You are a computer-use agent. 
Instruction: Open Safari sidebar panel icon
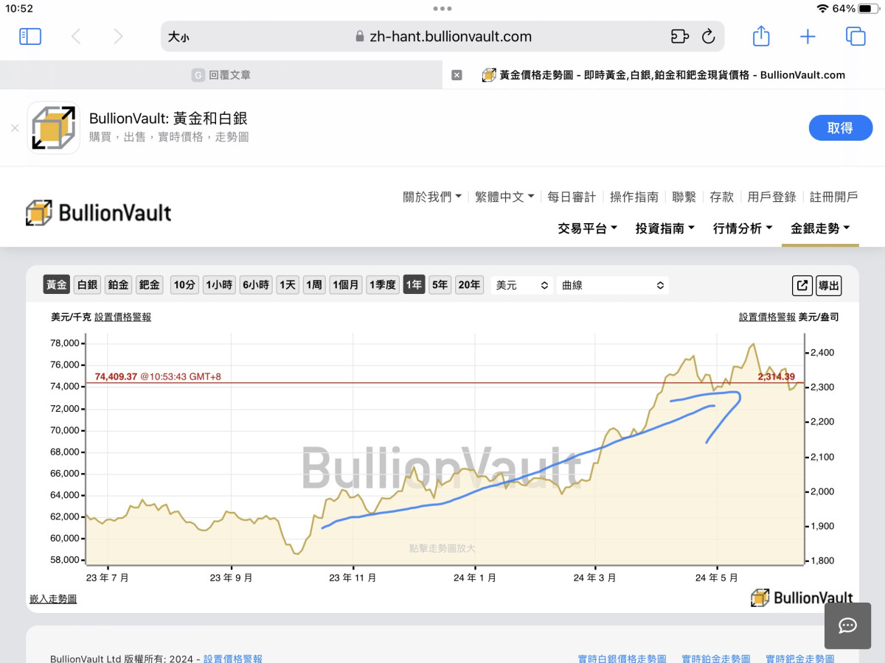coord(30,36)
